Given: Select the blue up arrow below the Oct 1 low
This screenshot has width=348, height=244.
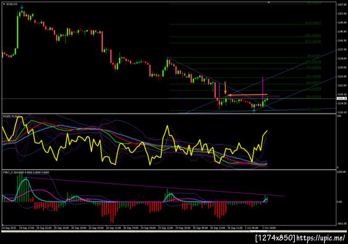Looking at the screenshot, I should 254,110.
